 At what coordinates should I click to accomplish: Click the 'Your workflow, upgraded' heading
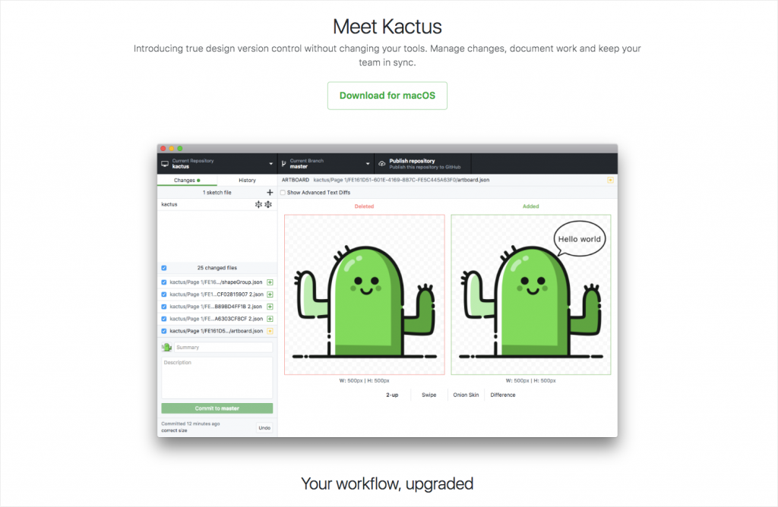click(x=387, y=483)
